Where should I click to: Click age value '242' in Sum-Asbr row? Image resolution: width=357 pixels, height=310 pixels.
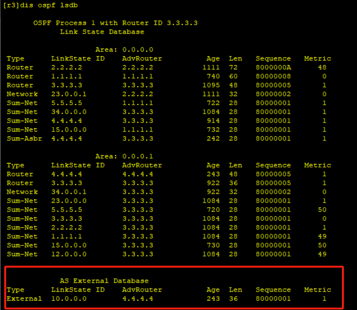[x=213, y=139]
